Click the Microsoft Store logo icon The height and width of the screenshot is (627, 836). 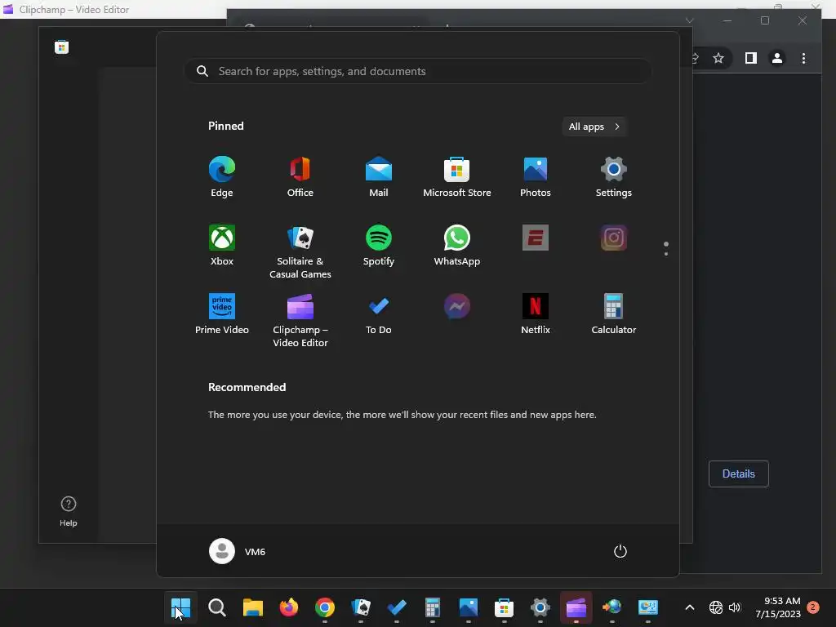click(x=62, y=47)
